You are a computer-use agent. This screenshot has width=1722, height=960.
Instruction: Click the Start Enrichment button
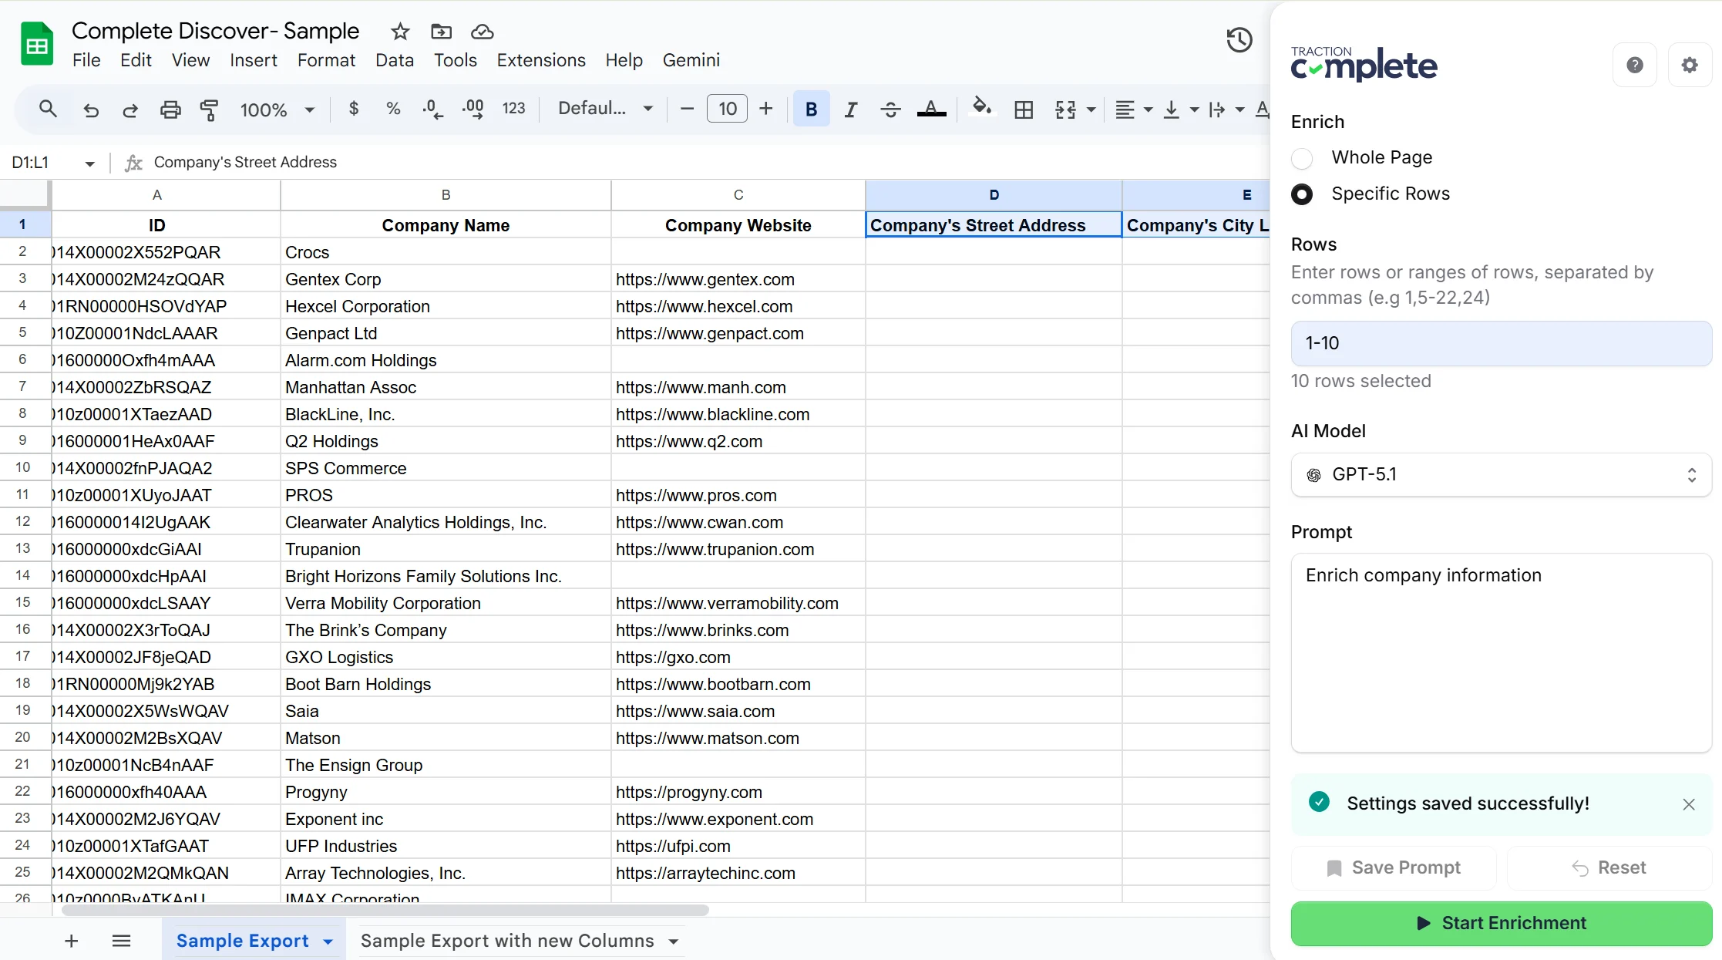1501,924
